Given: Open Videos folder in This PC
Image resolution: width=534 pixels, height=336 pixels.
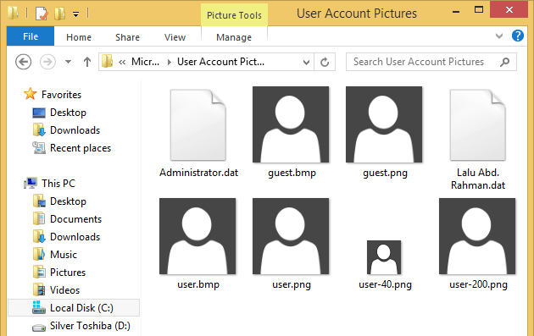Looking at the screenshot, I should pyautogui.click(x=64, y=290).
